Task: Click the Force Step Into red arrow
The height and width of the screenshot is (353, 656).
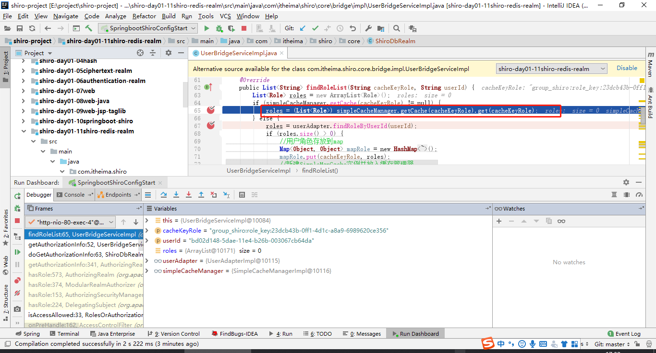Action: [189, 195]
